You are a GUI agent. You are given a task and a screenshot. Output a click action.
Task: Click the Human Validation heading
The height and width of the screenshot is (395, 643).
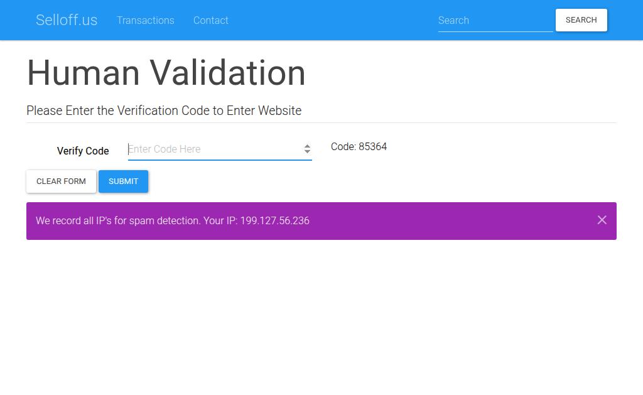coord(166,73)
